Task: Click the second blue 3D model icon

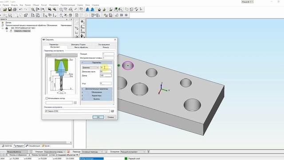Action: pos(92,9)
